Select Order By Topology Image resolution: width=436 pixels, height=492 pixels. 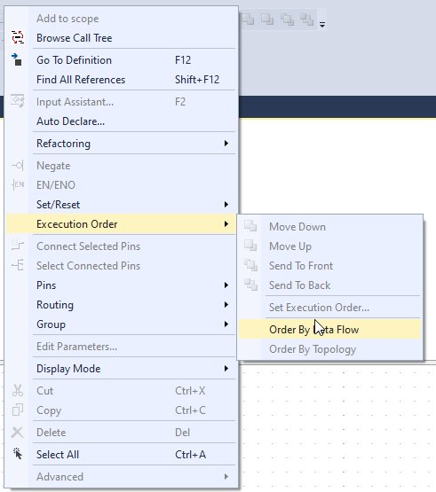point(330,349)
